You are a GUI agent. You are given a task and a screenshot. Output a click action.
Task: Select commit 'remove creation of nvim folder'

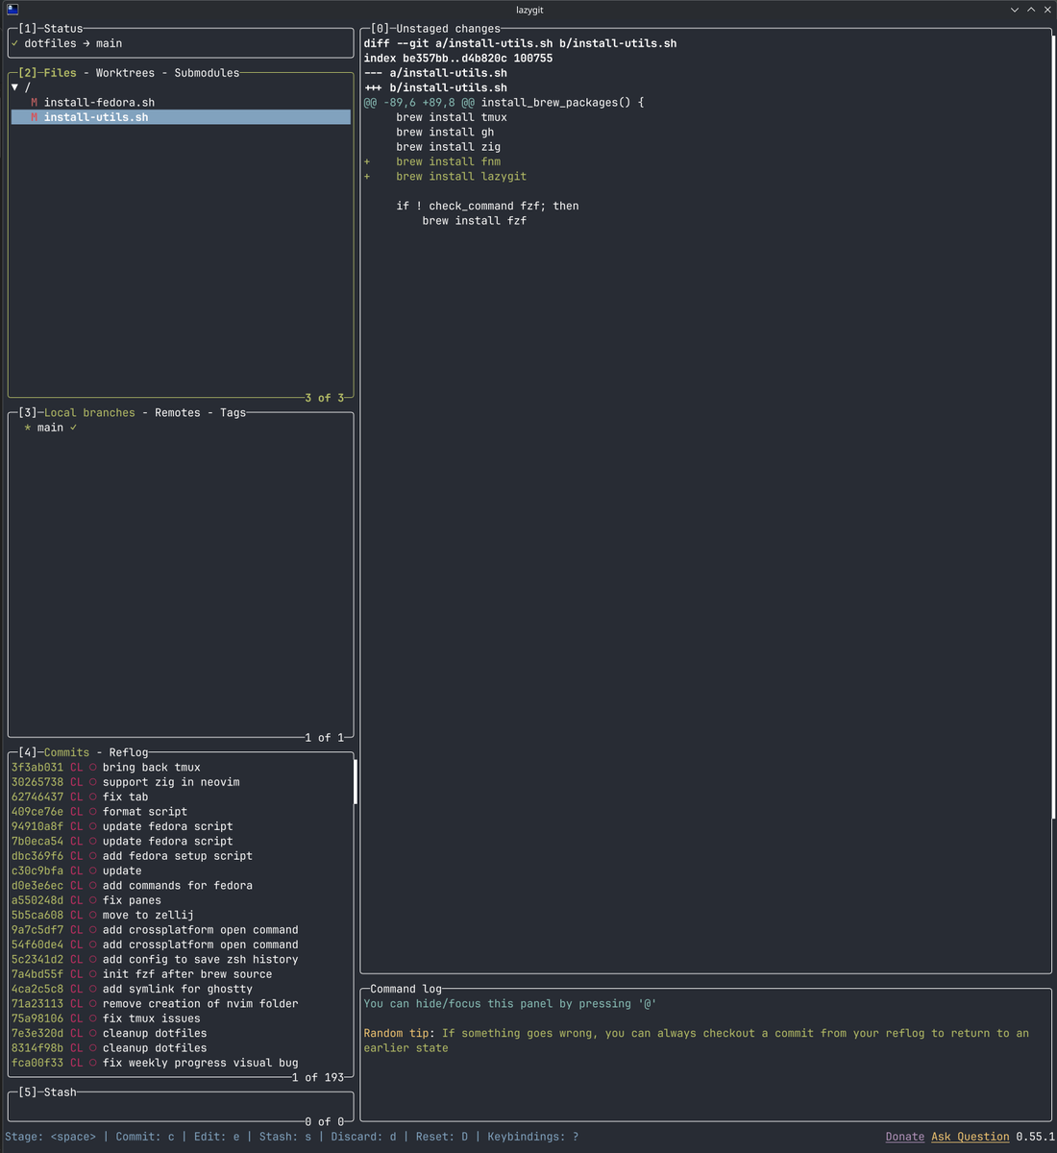click(x=181, y=1004)
